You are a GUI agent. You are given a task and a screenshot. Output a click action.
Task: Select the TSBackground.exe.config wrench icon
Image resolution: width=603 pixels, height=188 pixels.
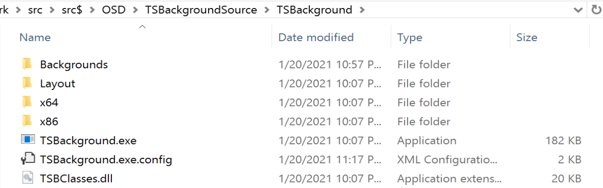(27, 159)
